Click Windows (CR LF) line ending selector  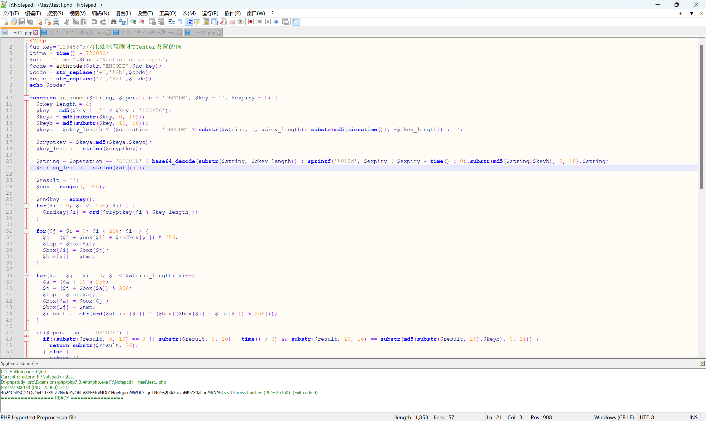(x=614, y=417)
